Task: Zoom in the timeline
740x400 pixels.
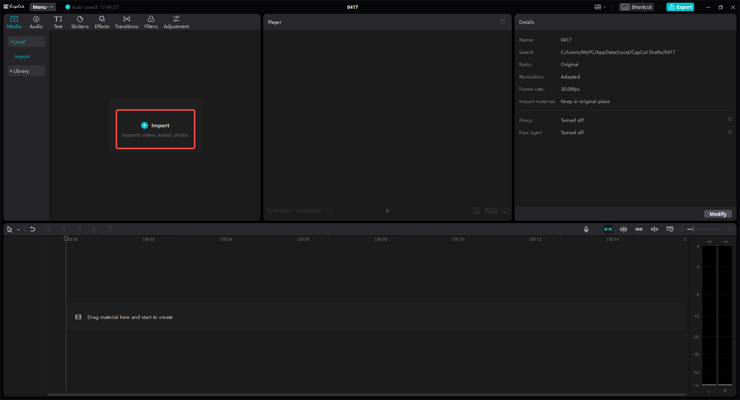Action: tap(730, 229)
